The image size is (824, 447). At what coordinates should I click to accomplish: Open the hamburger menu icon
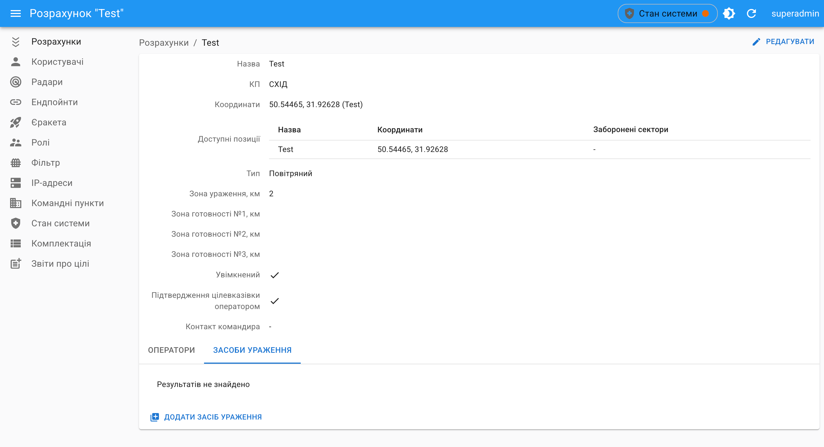coord(15,13)
